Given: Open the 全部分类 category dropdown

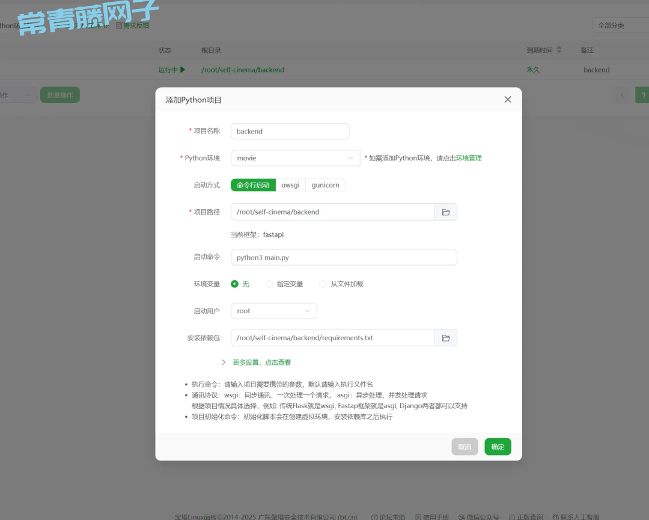Looking at the screenshot, I should click(619, 26).
